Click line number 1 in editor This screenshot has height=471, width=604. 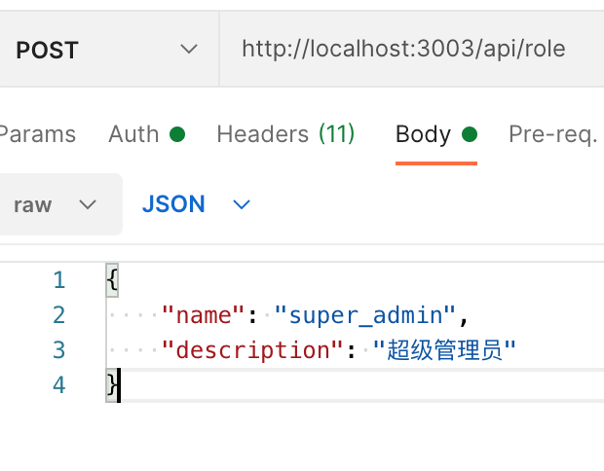(x=58, y=279)
